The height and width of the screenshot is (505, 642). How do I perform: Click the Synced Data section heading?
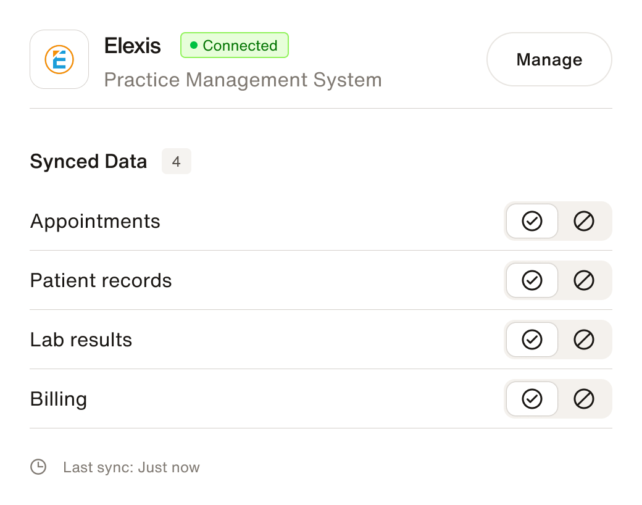click(88, 162)
